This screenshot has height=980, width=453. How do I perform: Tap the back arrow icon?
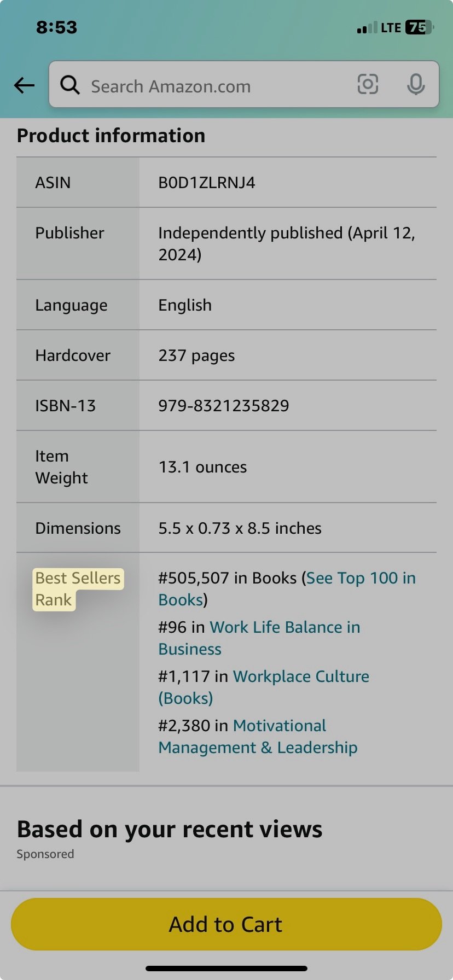(x=24, y=85)
